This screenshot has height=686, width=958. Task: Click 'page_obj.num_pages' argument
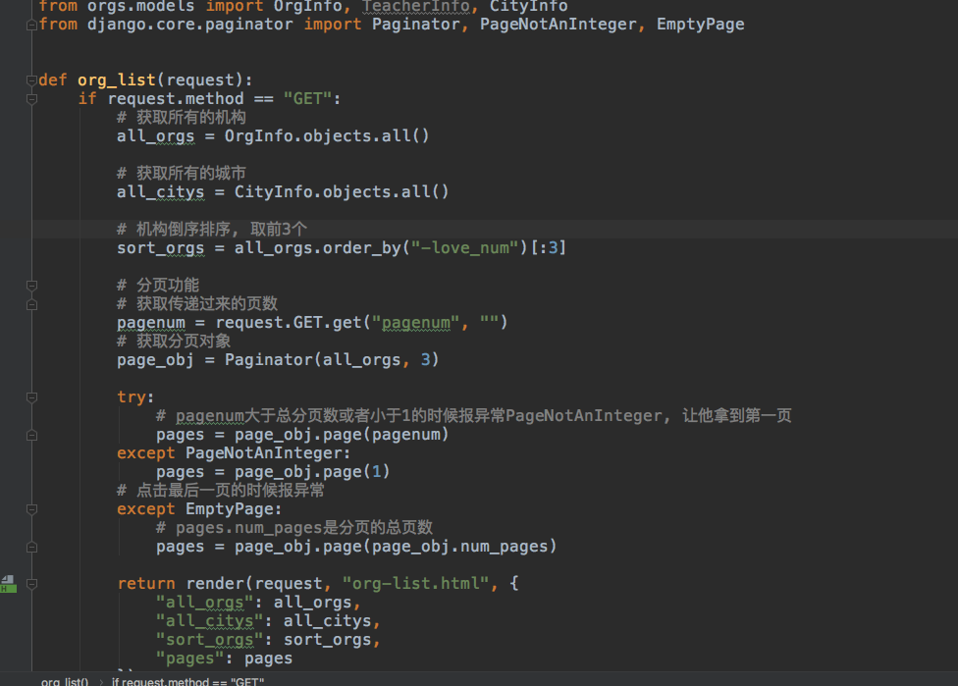tap(459, 546)
